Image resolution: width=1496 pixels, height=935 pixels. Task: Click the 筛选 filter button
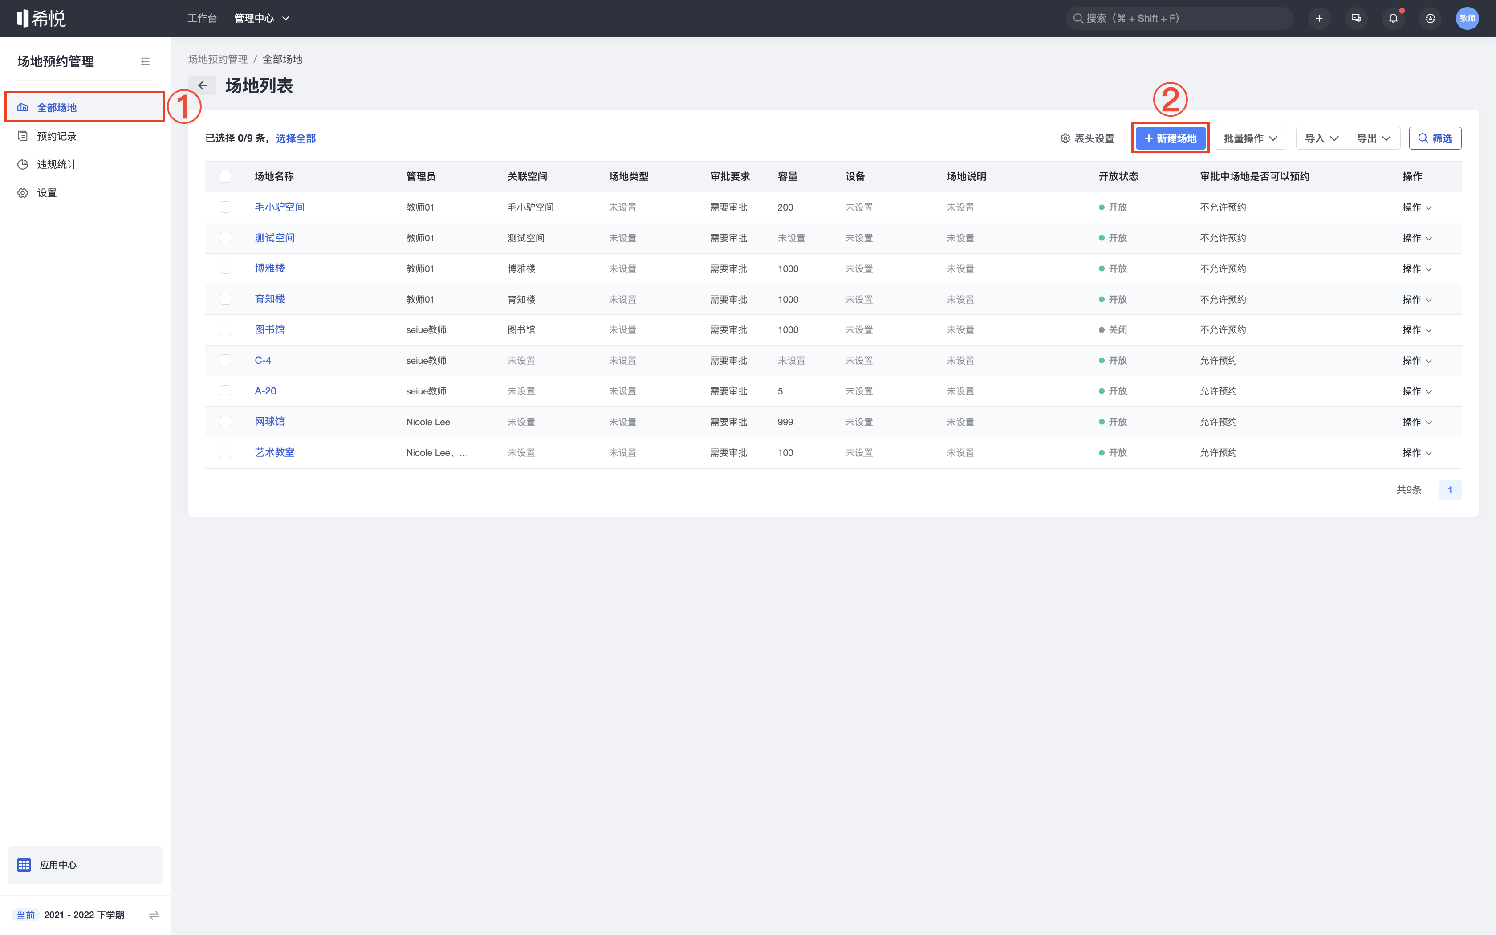1435,138
